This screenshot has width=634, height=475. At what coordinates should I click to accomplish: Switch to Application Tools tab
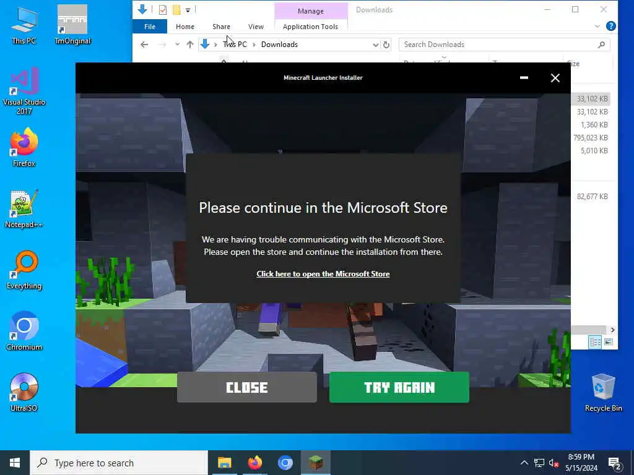311,27
